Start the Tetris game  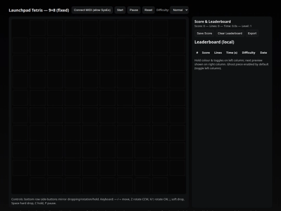120,10
